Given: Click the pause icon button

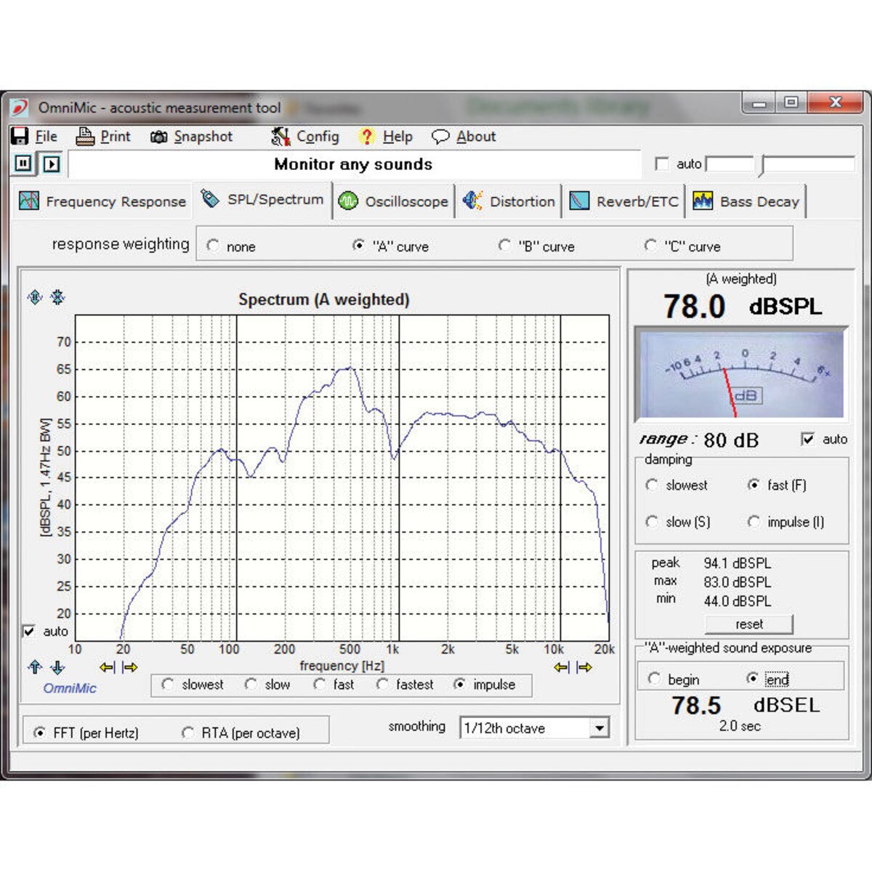Looking at the screenshot, I should (23, 163).
